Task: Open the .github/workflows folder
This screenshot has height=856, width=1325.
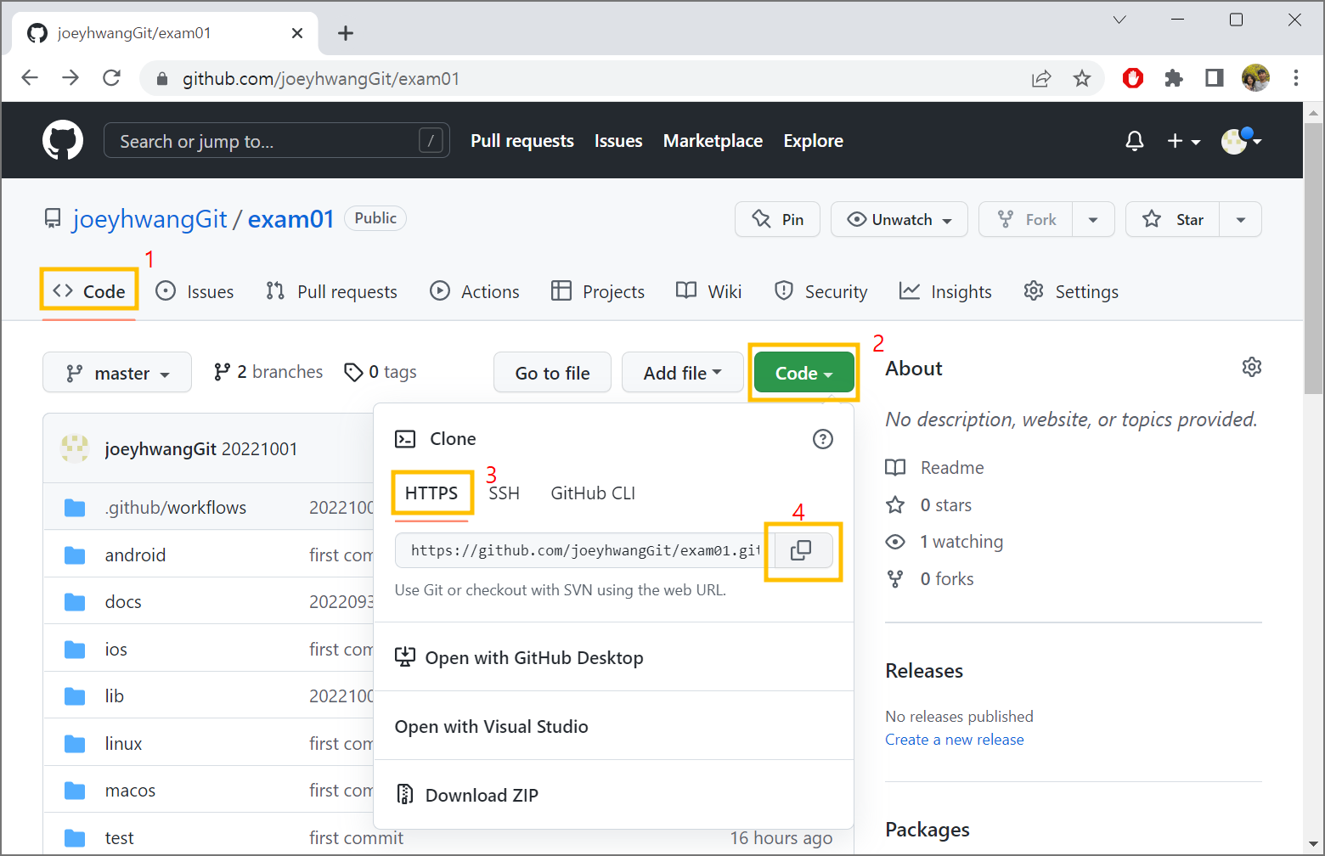Action: click(x=176, y=508)
